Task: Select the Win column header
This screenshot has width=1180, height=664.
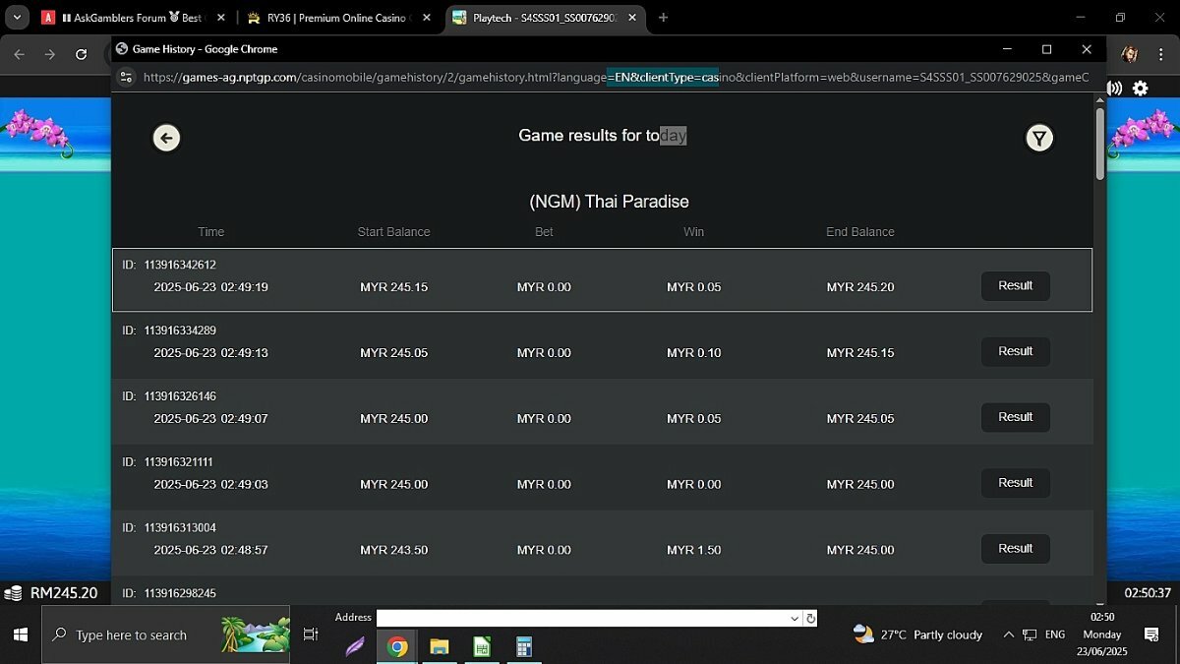Action: pos(694,232)
